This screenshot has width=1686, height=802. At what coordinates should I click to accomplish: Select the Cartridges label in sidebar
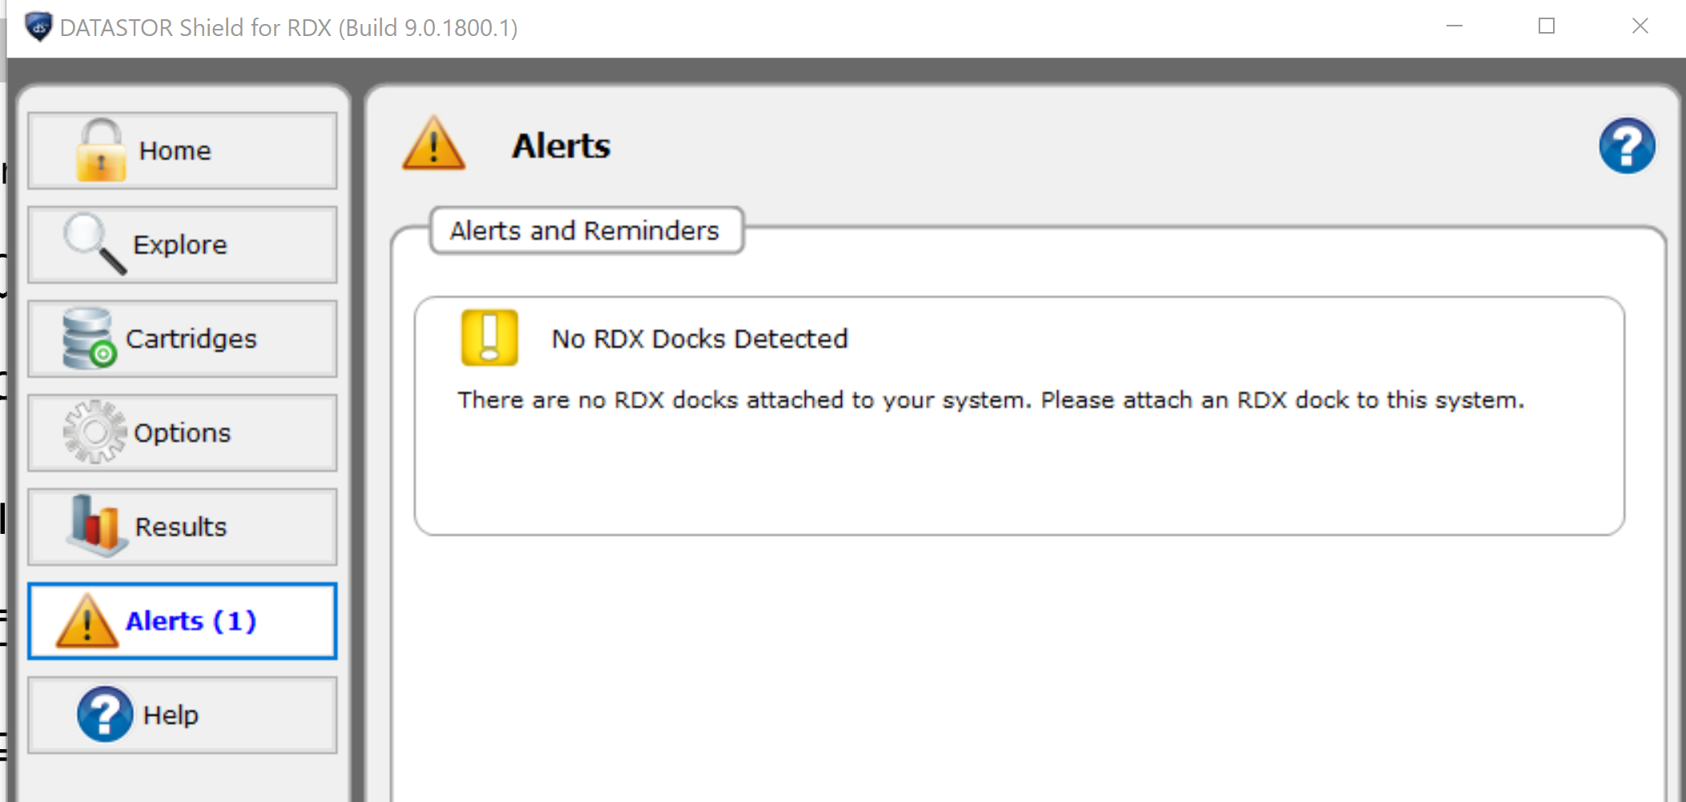tap(191, 339)
